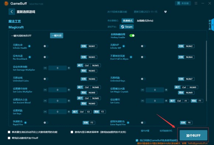Open the operation steps link

click(x=145, y=131)
